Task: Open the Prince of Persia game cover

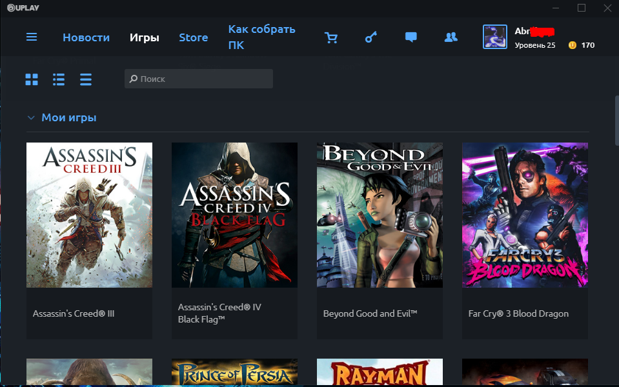Action: point(234,372)
